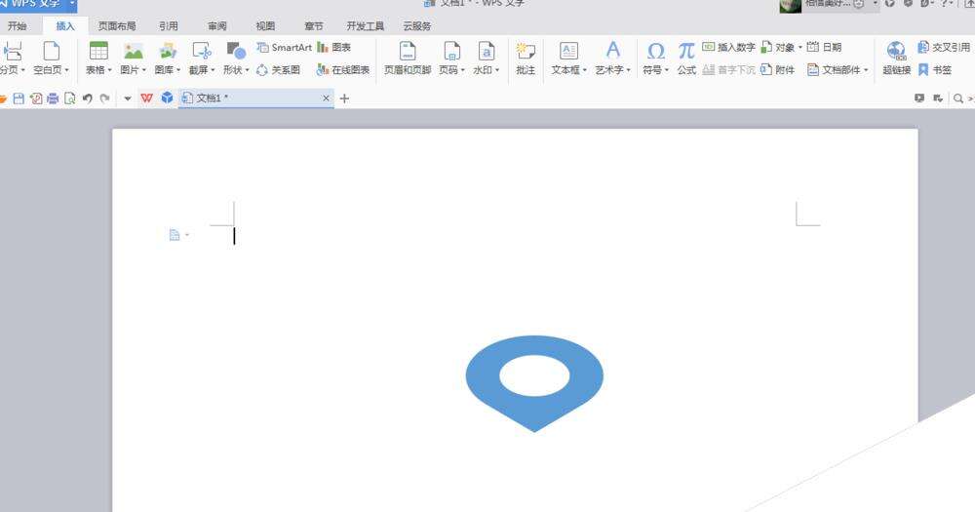
Task: Click the 分页 page break icon
Action: (x=13, y=51)
